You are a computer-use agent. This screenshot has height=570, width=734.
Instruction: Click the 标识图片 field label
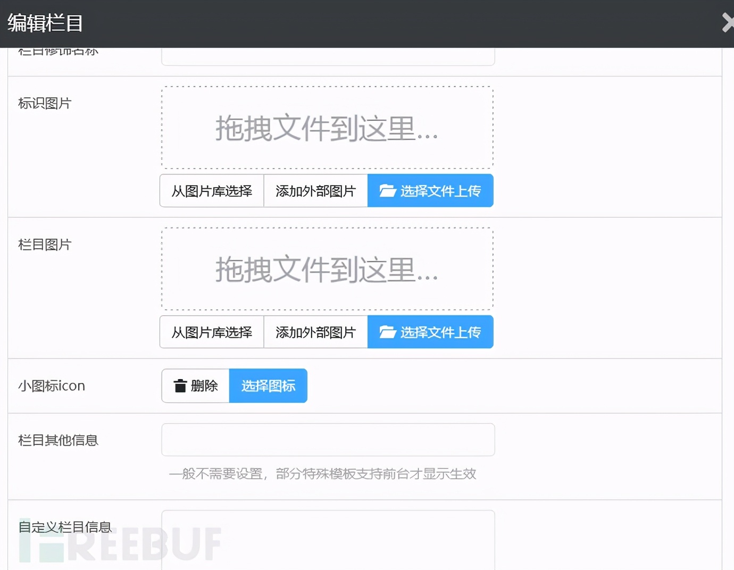(x=45, y=103)
